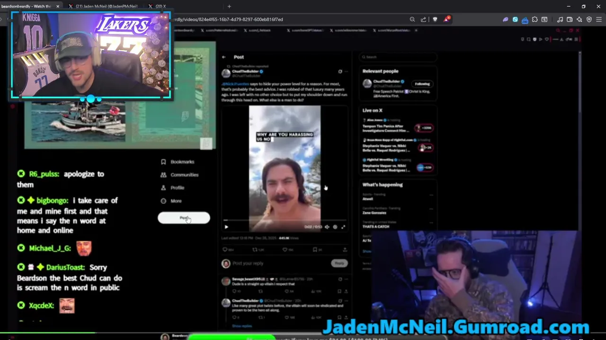Click the grey Reply button
Screen dimensions: 606x340
339,263
